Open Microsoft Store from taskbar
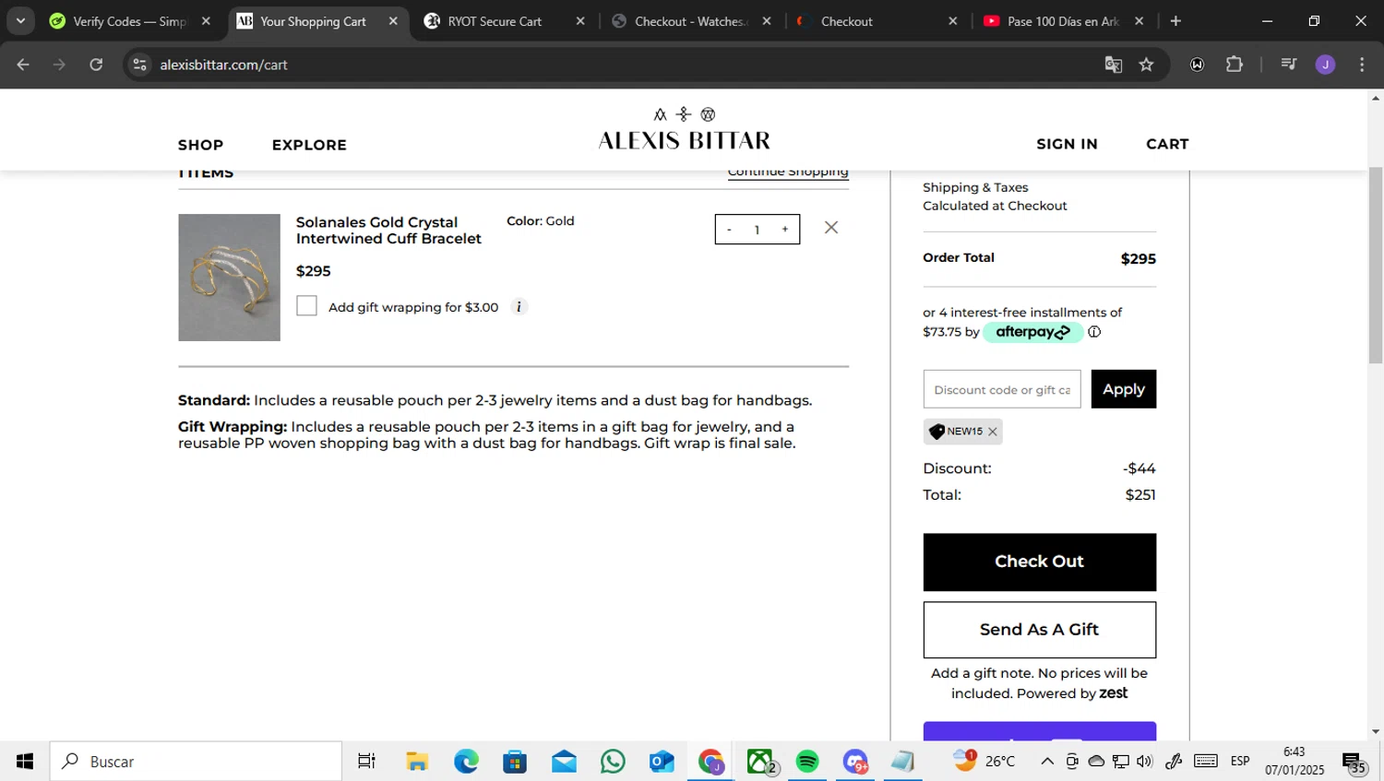Screen dimensions: 1384x781 coord(515,762)
